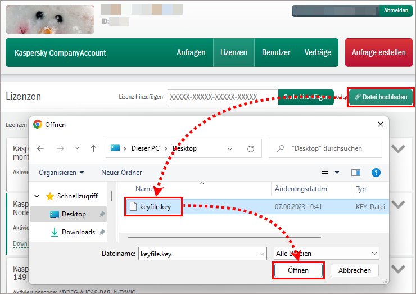416x294 pixels.
Task: Refresh the Desktop folder listing
Action: 251,148
